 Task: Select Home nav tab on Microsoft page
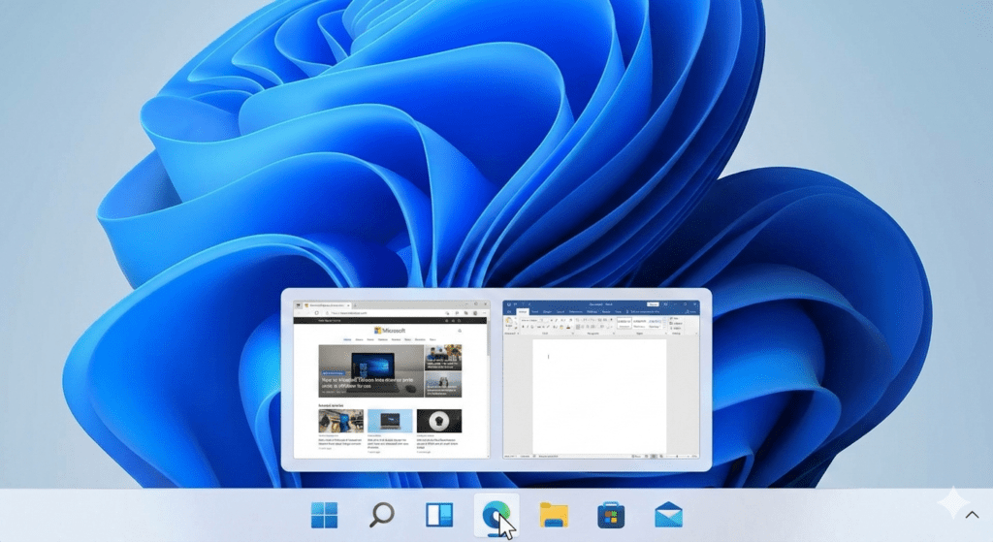coord(347,340)
